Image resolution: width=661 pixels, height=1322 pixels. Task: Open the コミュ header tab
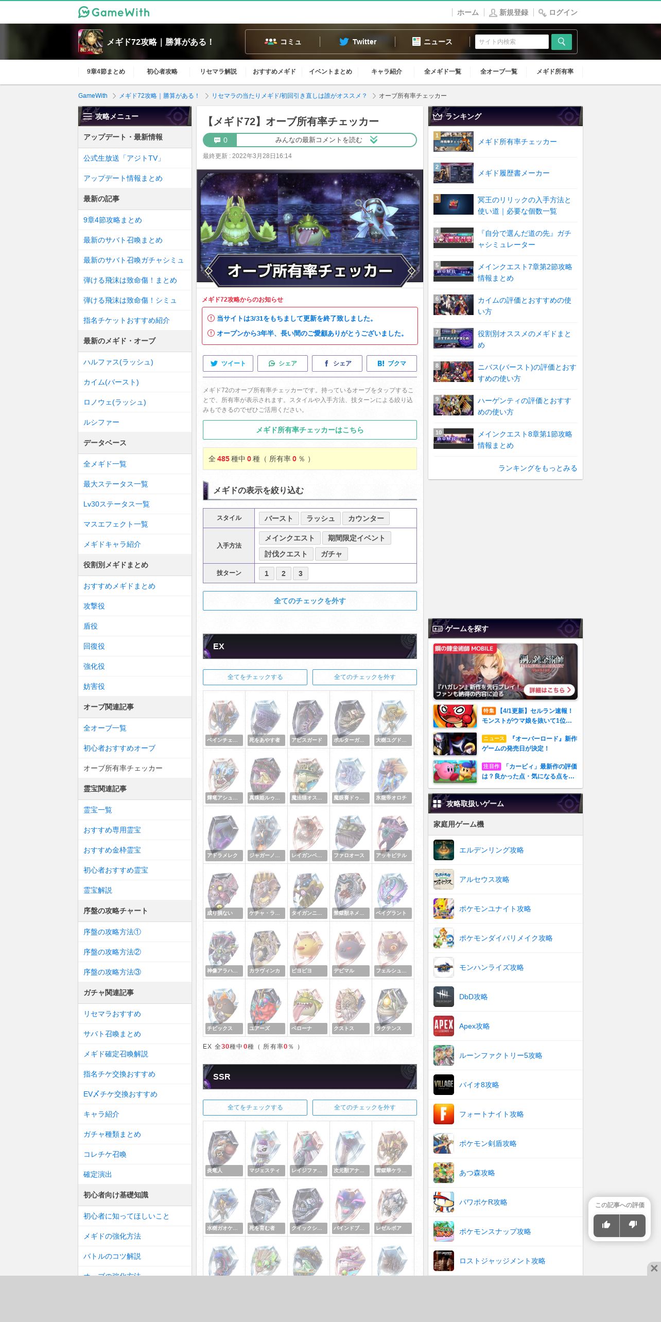click(283, 42)
